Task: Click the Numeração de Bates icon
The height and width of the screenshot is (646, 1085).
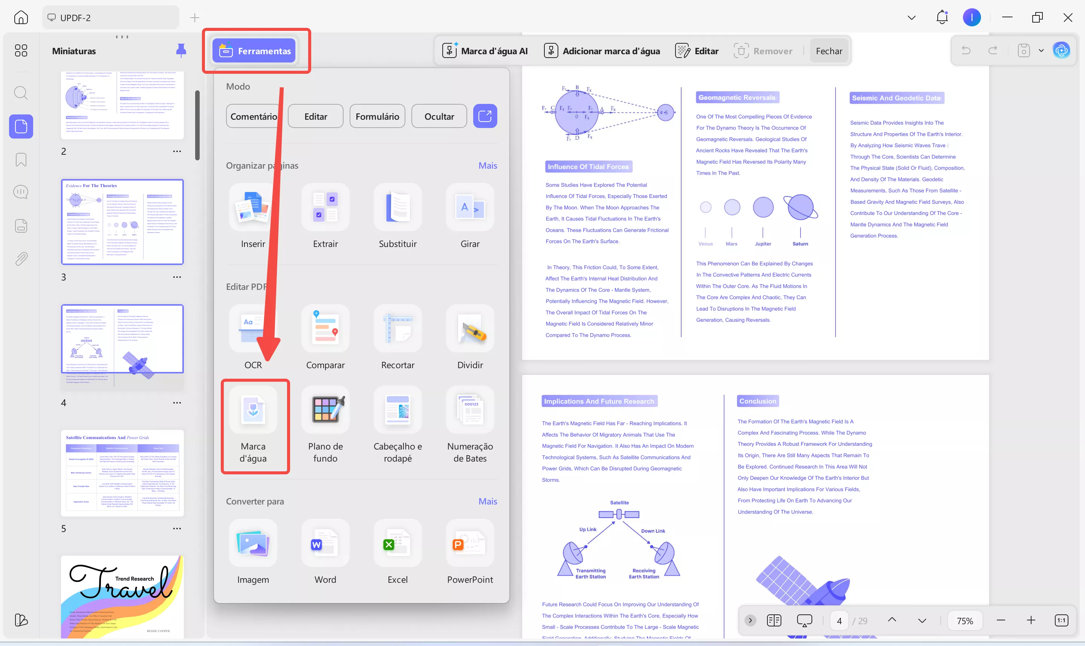Action: [470, 410]
